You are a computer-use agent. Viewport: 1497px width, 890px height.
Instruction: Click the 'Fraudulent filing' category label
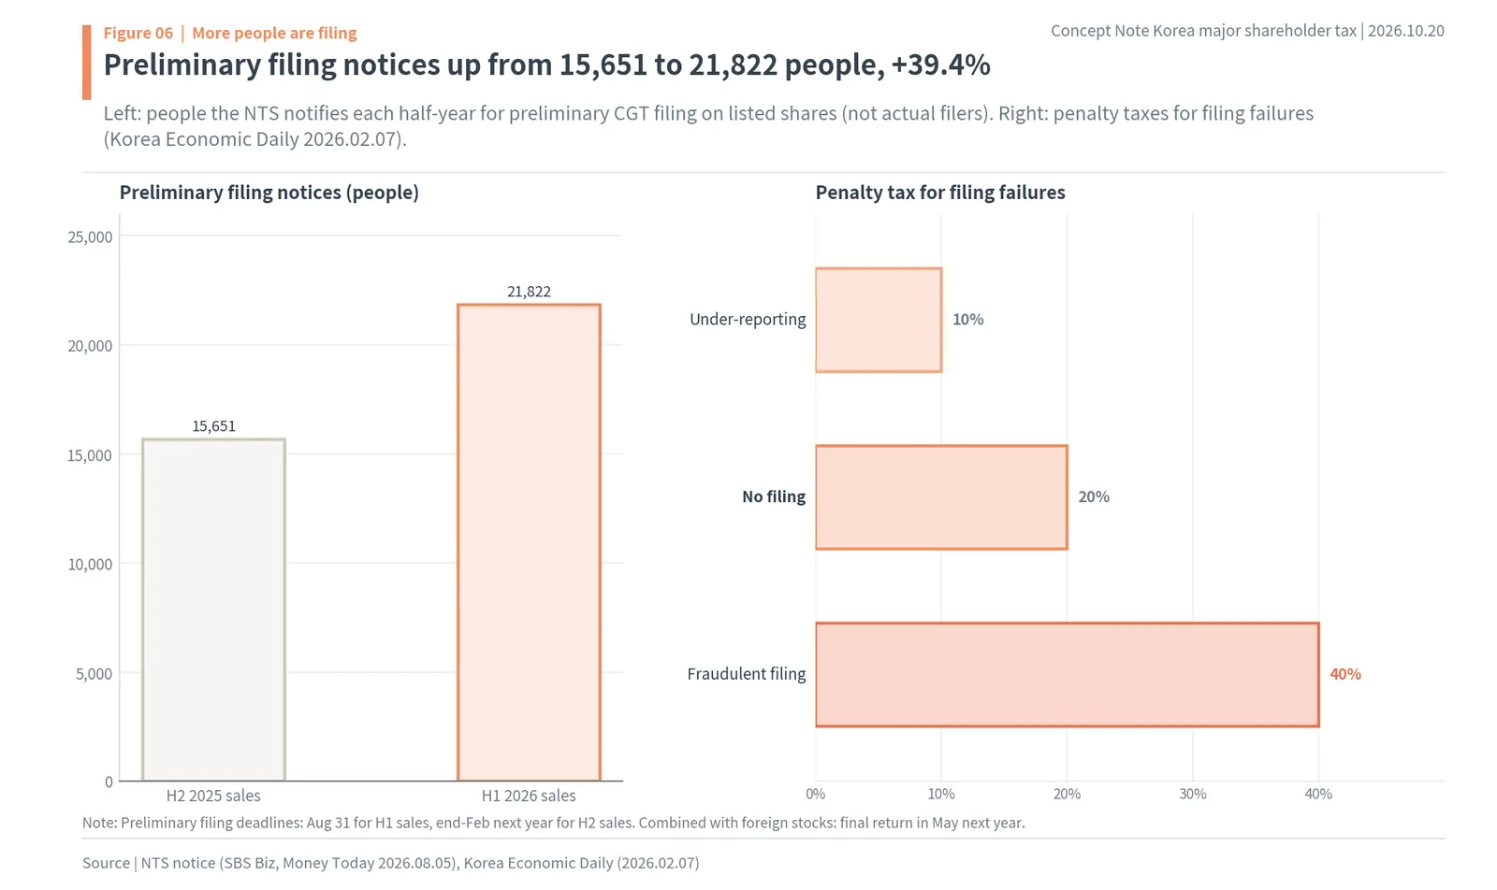747,674
